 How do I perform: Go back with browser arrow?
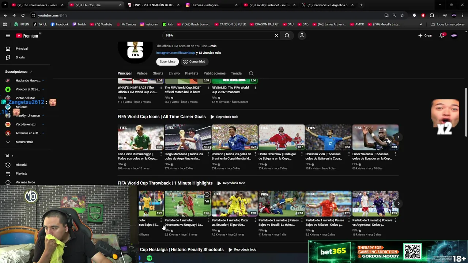click(5, 15)
